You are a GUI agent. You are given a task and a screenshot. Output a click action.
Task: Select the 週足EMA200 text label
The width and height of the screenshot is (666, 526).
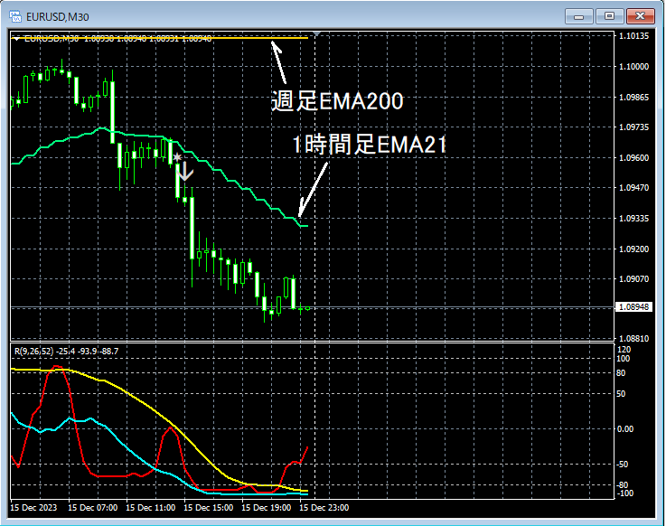pos(337,101)
